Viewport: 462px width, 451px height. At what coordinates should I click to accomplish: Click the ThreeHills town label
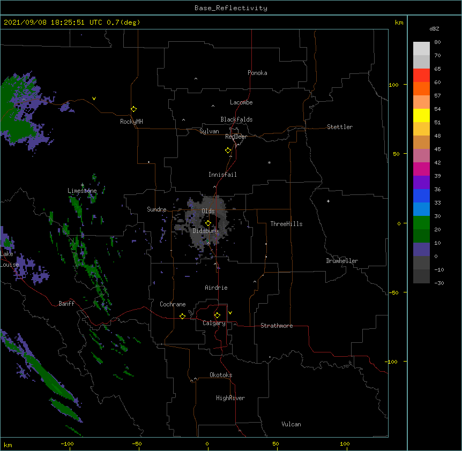click(286, 224)
